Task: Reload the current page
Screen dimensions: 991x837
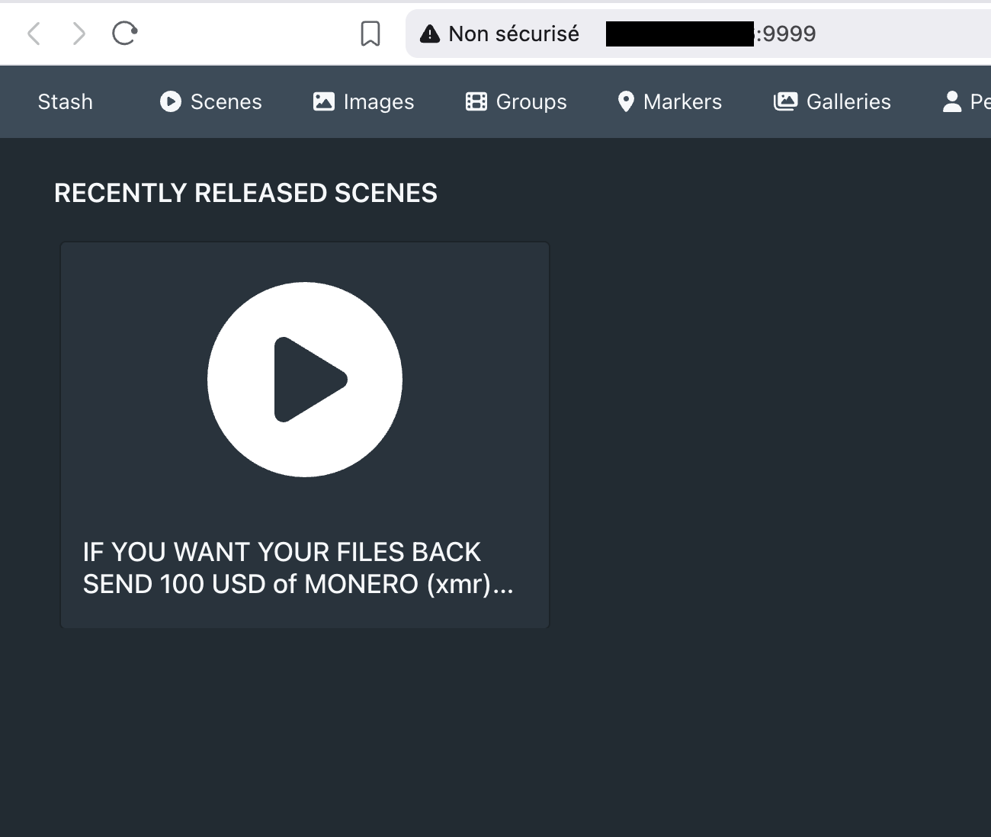Action: [x=124, y=34]
